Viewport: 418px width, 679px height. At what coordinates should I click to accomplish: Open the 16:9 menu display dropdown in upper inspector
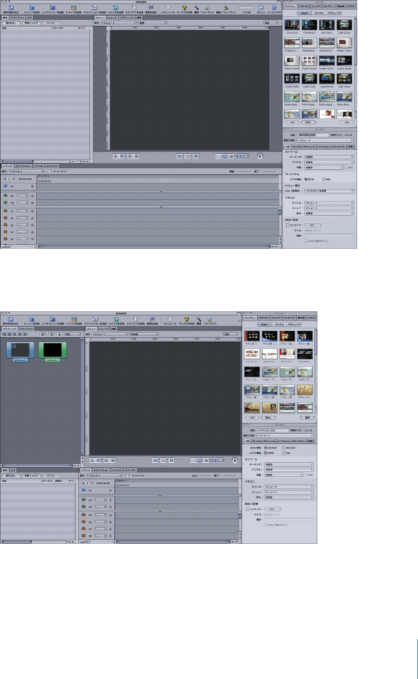(329, 191)
